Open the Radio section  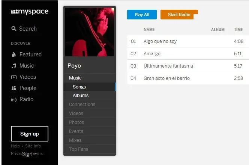[x=26, y=99]
